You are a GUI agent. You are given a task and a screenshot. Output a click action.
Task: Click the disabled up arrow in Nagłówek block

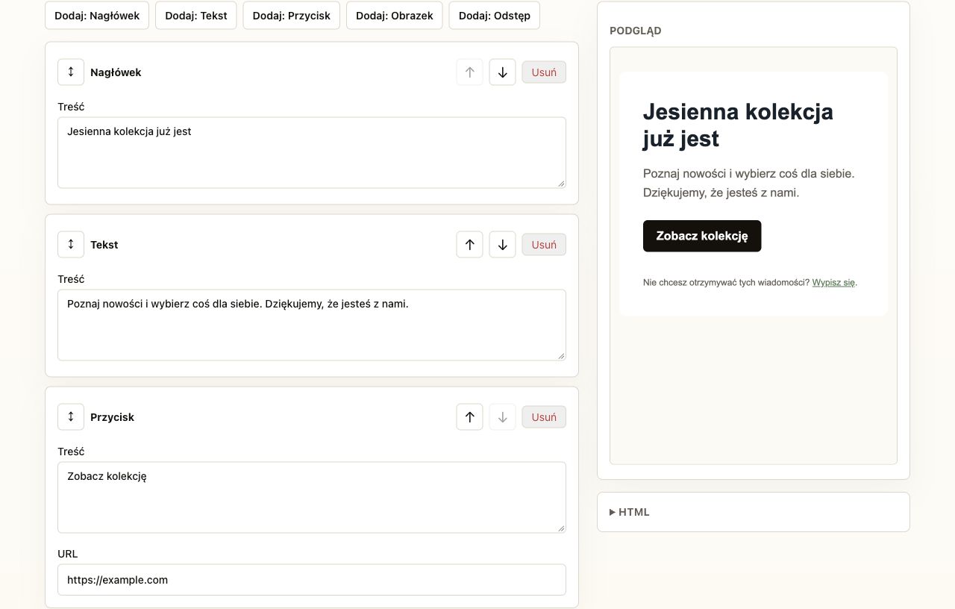(469, 72)
